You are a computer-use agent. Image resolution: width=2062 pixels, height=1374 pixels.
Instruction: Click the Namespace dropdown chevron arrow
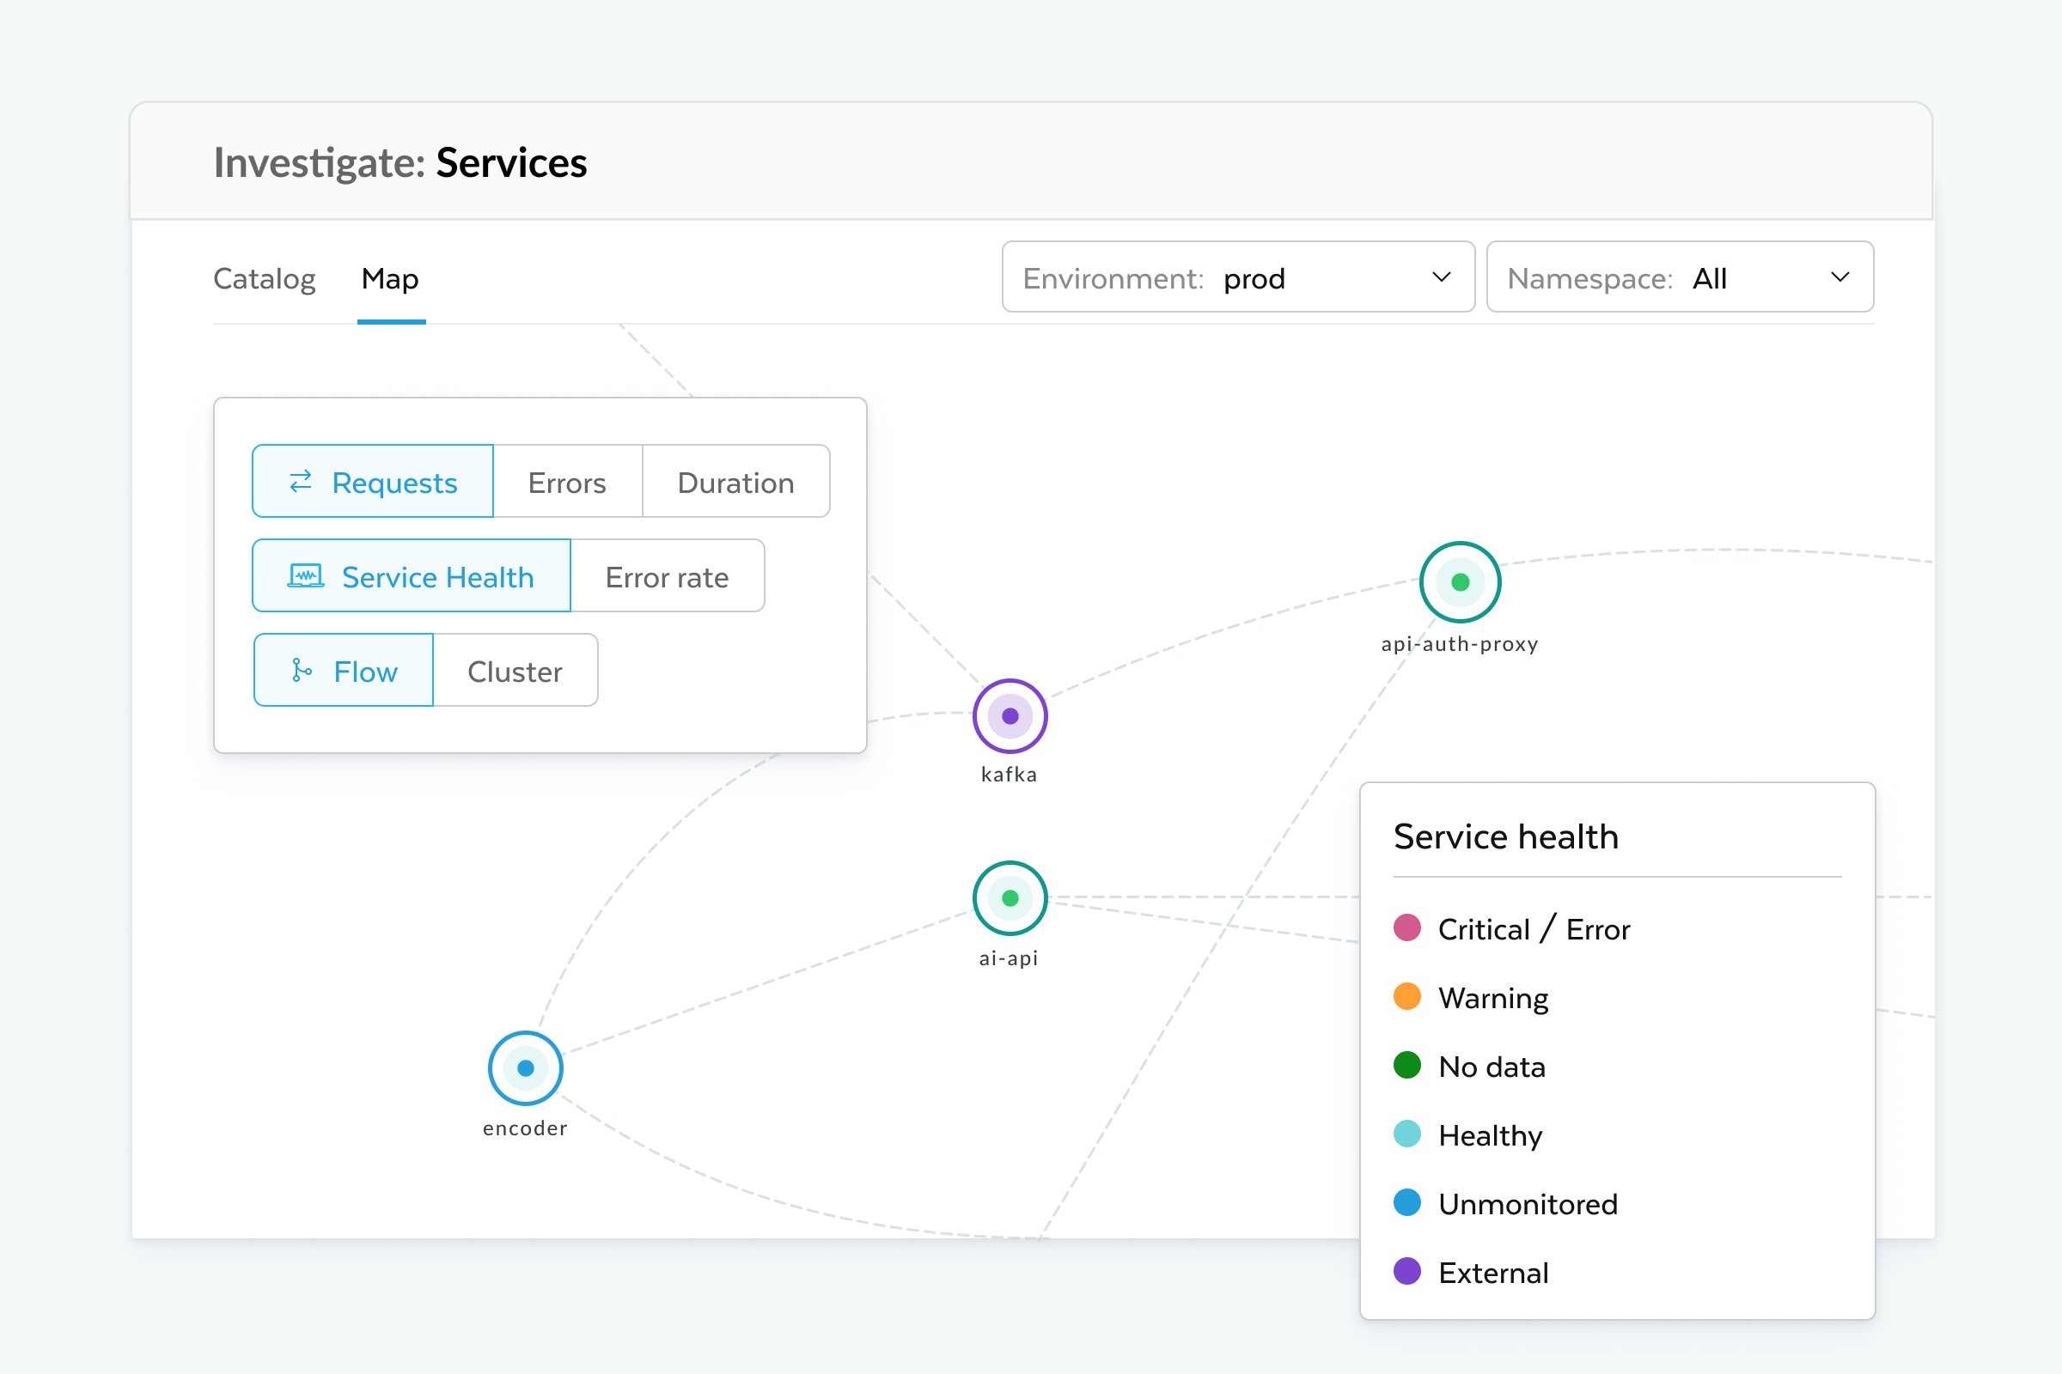[x=1840, y=277]
